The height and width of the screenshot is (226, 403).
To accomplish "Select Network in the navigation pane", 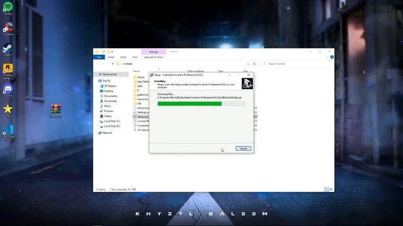I will click(x=105, y=133).
